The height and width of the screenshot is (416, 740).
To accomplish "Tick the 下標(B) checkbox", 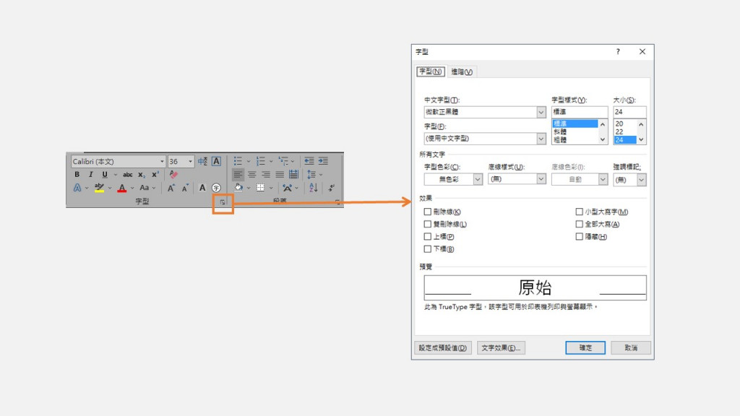I will point(427,248).
